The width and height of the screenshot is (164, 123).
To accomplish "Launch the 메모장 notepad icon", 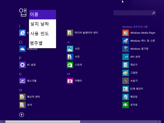I will pos(126,97).
